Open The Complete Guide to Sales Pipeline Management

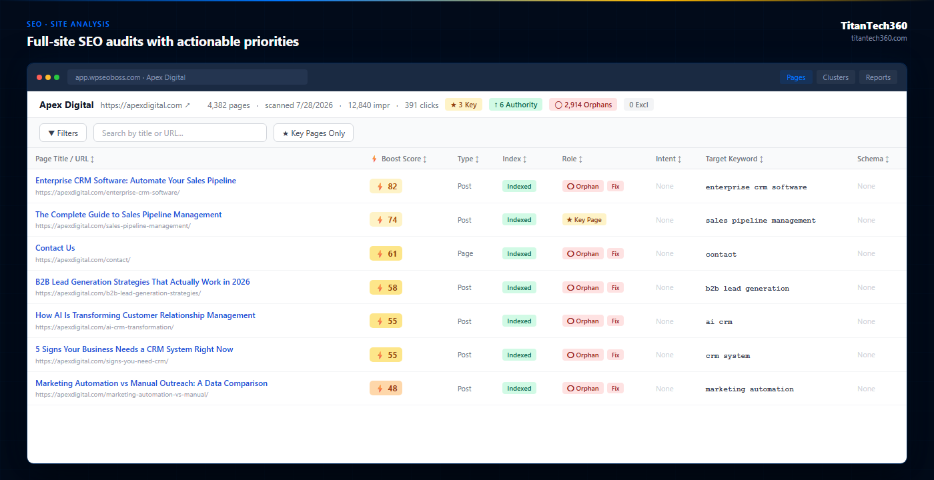pos(129,215)
